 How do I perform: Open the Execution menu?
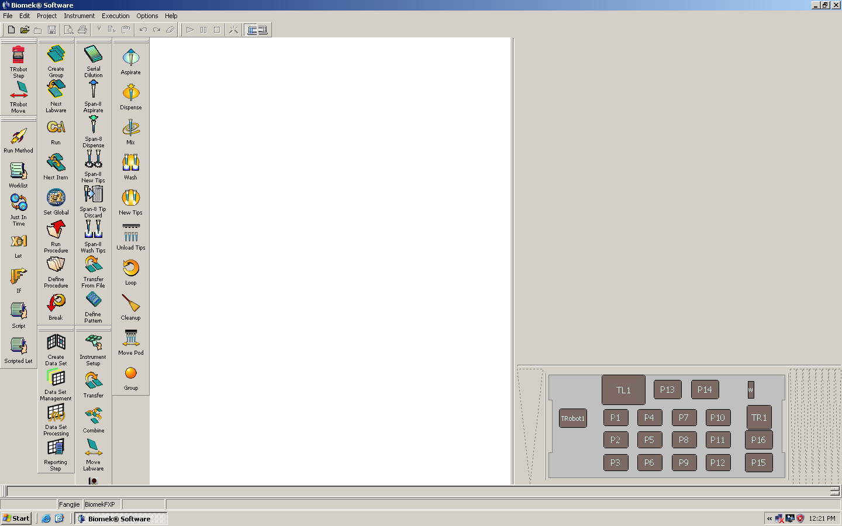(115, 16)
